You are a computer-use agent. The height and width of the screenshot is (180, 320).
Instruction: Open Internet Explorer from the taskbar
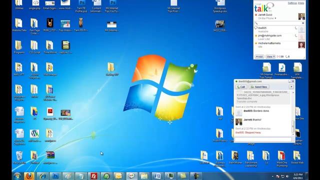(x=42, y=176)
